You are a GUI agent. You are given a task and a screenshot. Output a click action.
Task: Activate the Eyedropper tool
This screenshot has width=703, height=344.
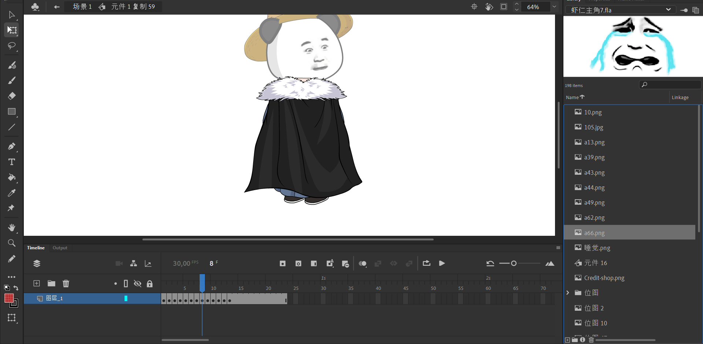[12, 193]
